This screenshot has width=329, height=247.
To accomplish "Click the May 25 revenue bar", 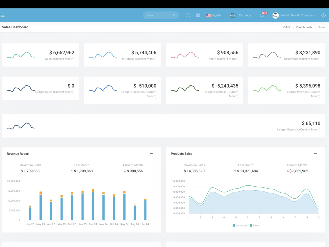I will (41, 206).
